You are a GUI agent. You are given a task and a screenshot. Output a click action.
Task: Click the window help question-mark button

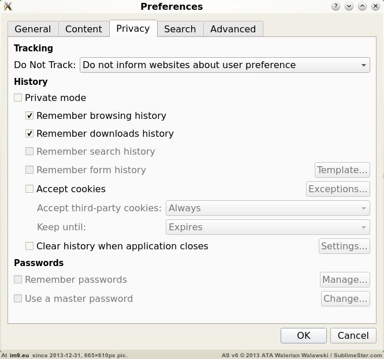coord(336,7)
